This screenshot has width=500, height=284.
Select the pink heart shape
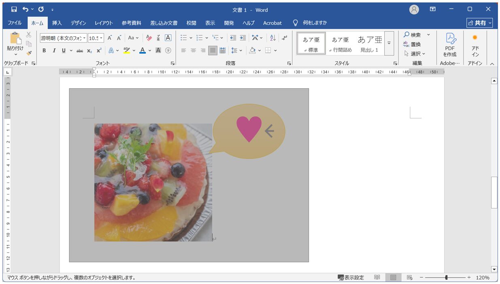click(x=249, y=129)
